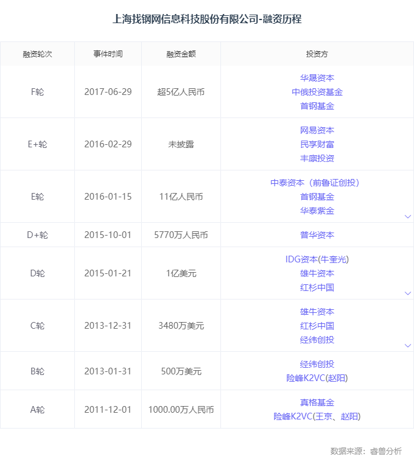Viewport: 414px width, 473px height.
Task: Open 险峰K2VC(王京、赵阳) investor link
Action: 317,416
